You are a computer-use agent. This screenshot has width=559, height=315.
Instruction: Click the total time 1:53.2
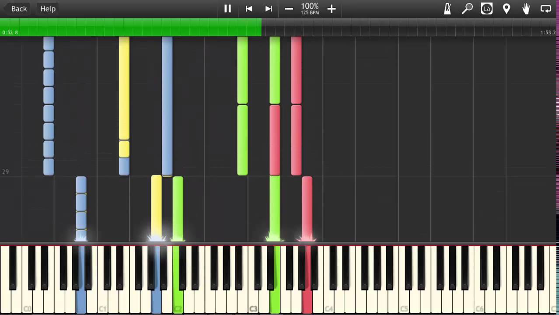click(548, 32)
